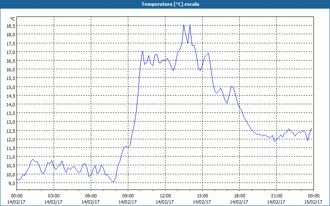Click the 14/02/17 date under 12:00
The height and width of the screenshot is (206, 330).
(x=165, y=202)
